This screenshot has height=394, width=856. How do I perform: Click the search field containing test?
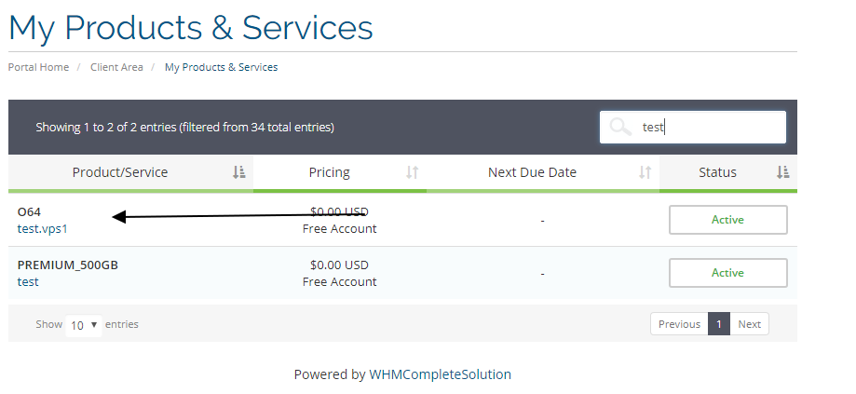693,128
